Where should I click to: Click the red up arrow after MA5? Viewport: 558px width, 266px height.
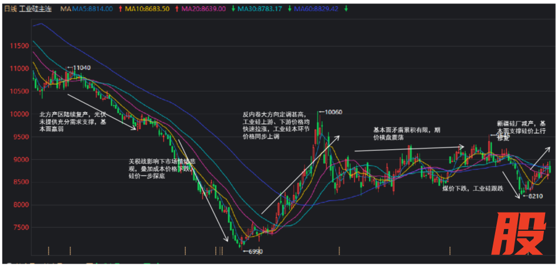121,9
